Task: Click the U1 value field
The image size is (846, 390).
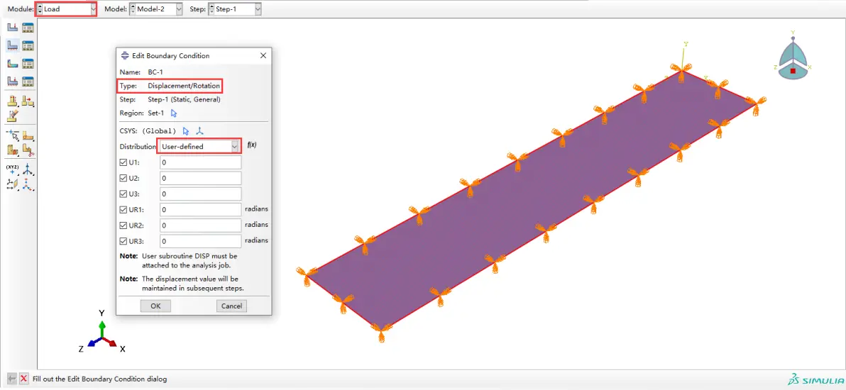Action: pyautogui.click(x=200, y=162)
